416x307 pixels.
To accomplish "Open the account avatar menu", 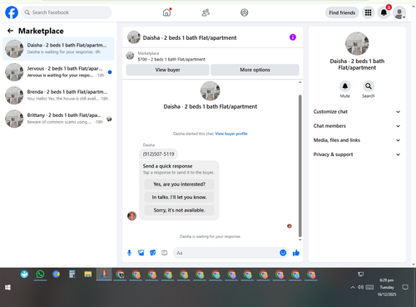I will click(x=399, y=12).
